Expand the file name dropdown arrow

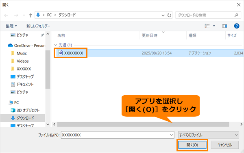[x=172, y=135]
